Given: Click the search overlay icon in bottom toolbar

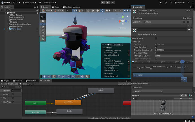Looking at the screenshot, I should click(x=78, y=77).
